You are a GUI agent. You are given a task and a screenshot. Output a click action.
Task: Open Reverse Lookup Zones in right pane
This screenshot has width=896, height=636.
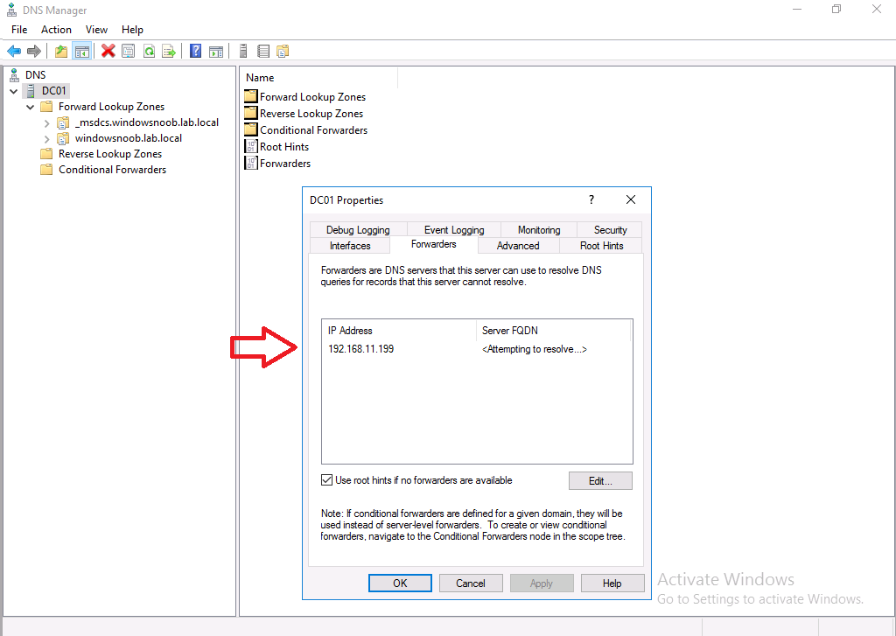click(311, 114)
